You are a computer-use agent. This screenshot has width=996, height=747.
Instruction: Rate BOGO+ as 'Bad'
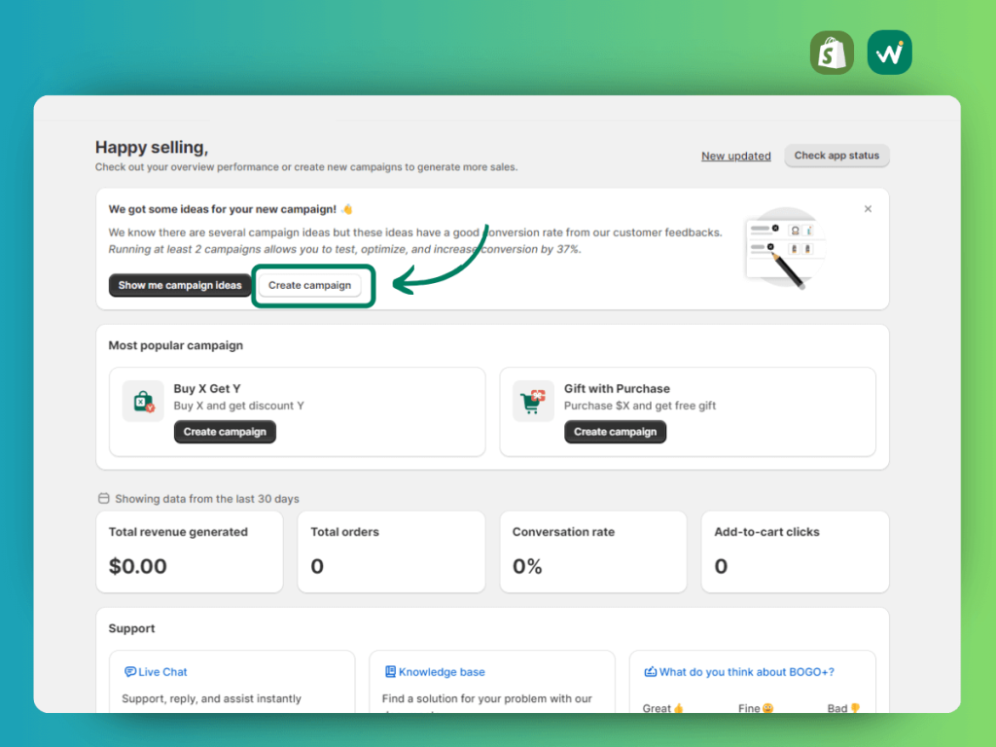[843, 708]
